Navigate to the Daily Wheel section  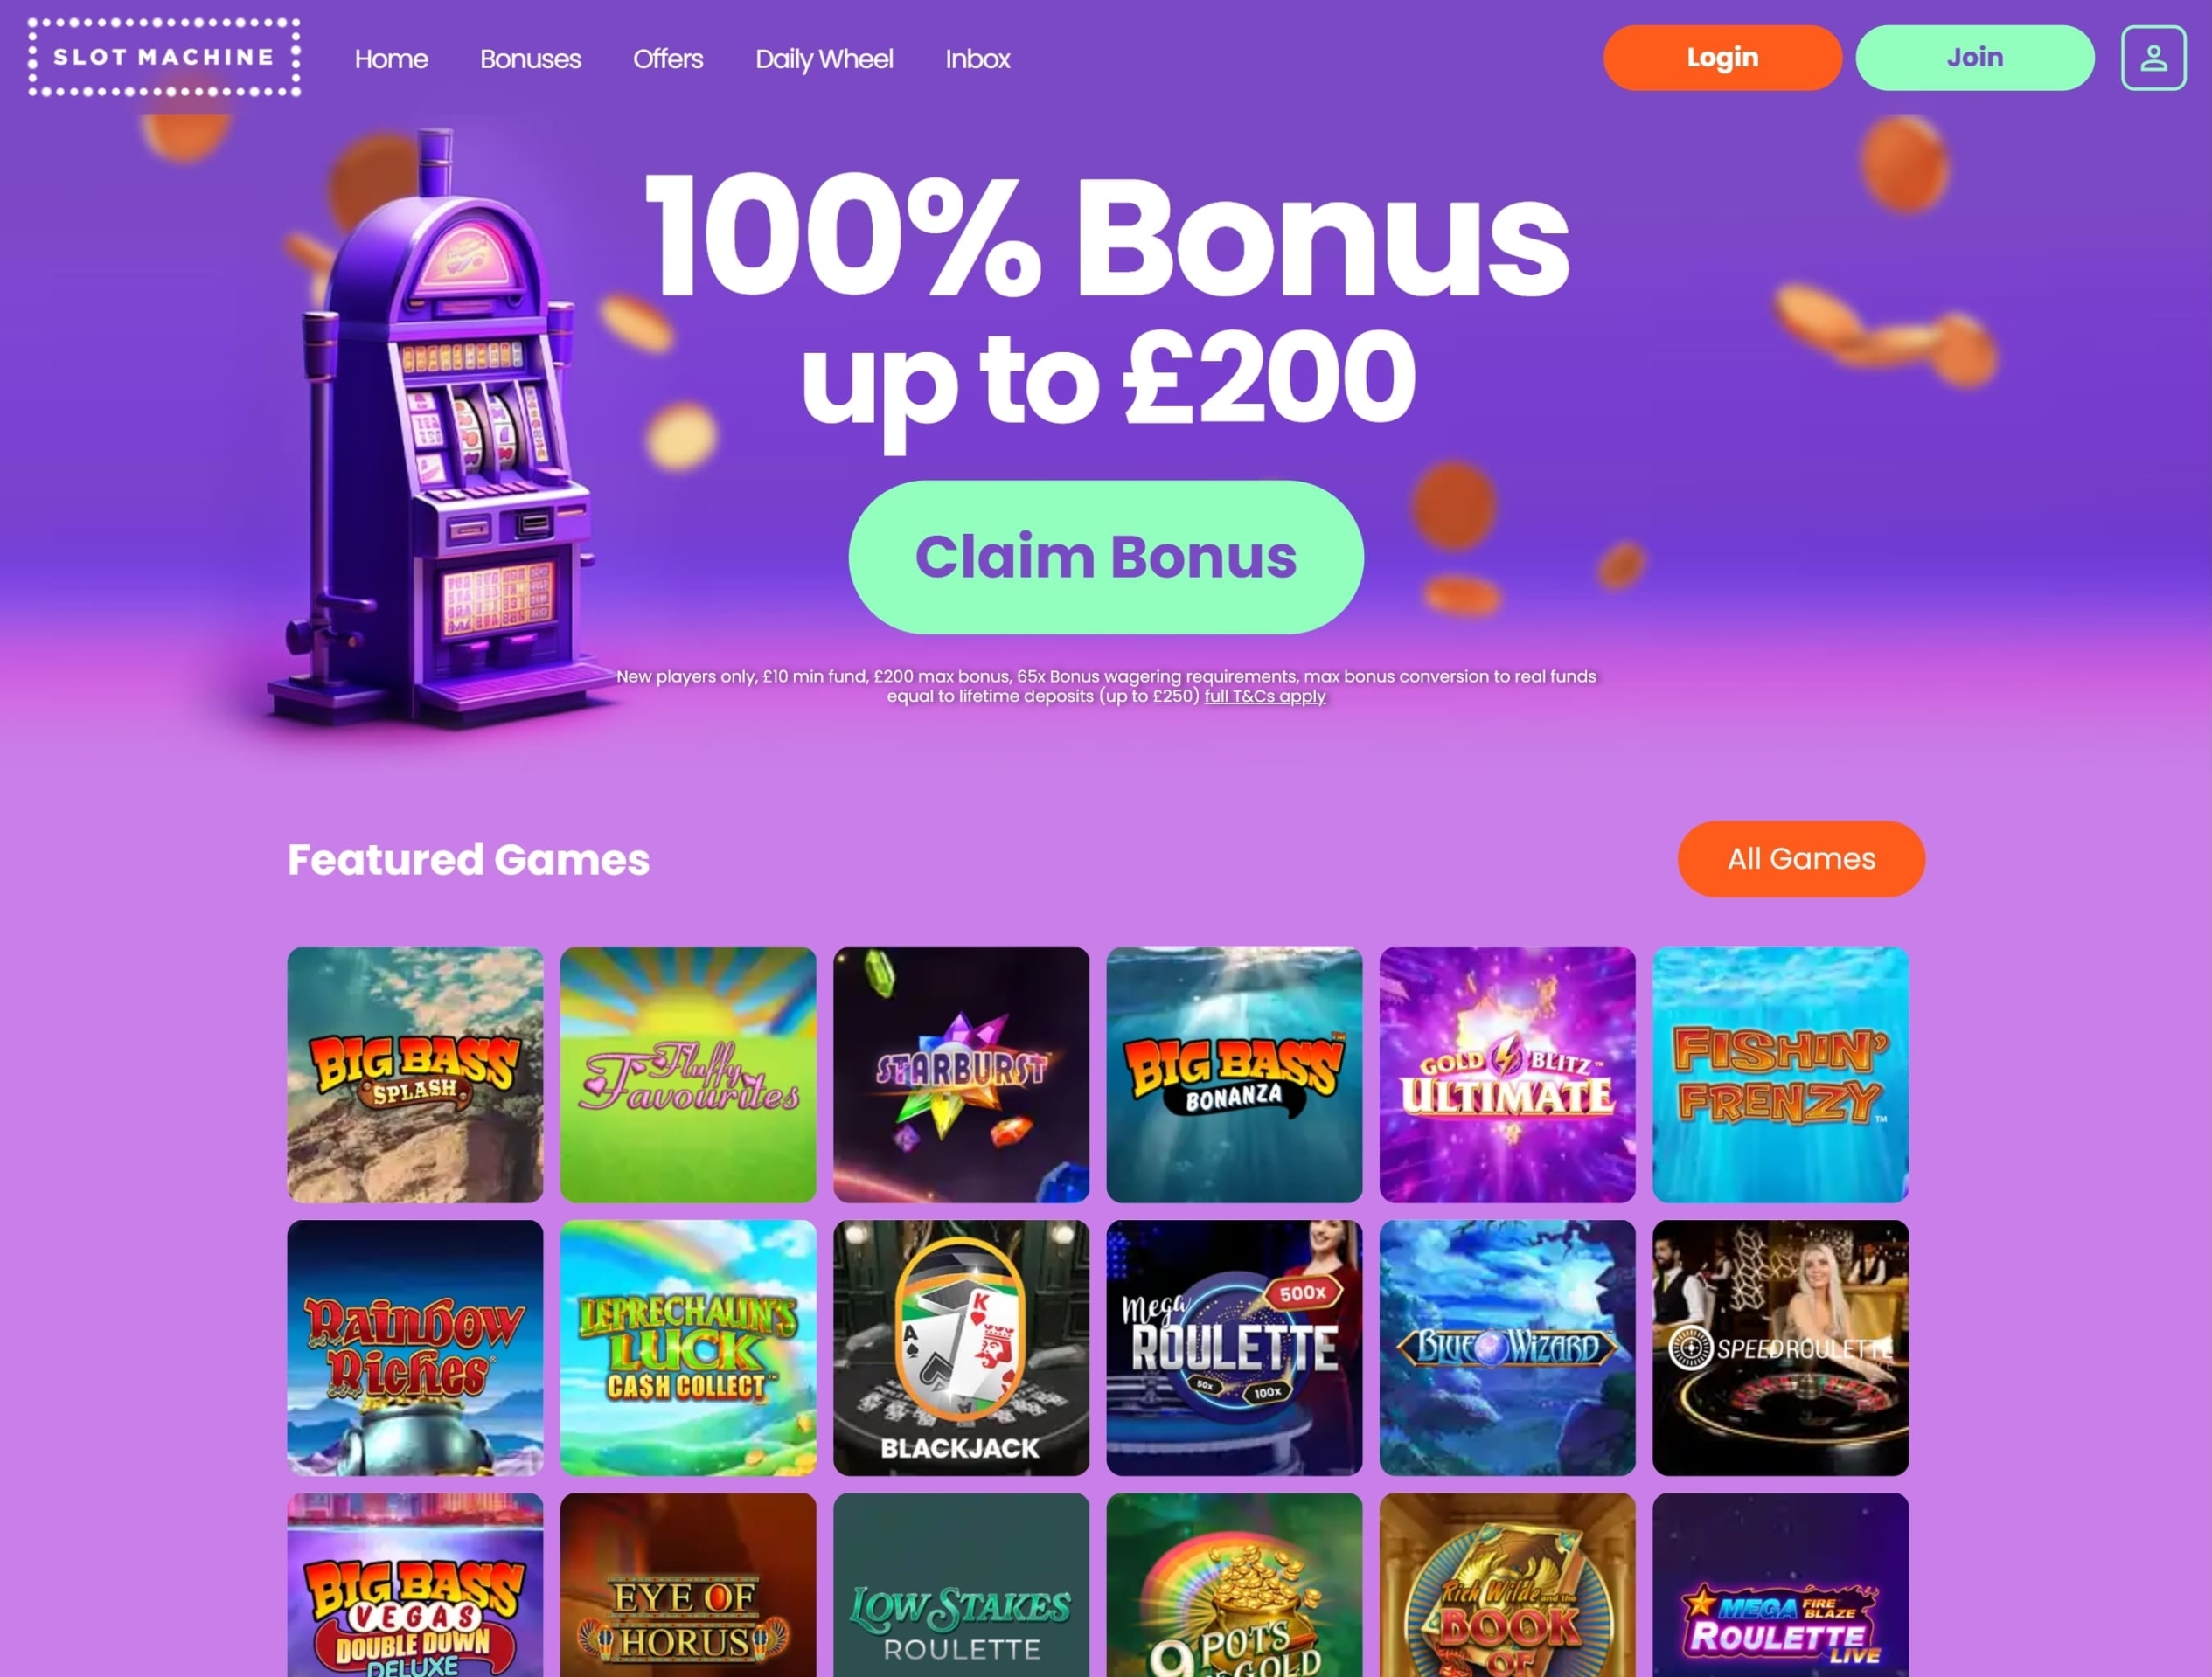click(x=824, y=59)
